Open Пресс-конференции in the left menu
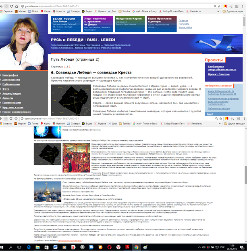Screen dimensions: 247x251 click(x=17, y=112)
